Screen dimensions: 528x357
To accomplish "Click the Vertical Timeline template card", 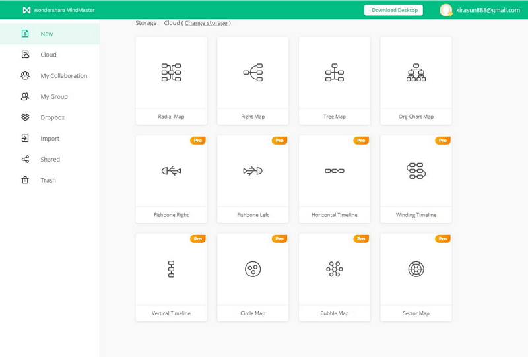I will (x=171, y=277).
